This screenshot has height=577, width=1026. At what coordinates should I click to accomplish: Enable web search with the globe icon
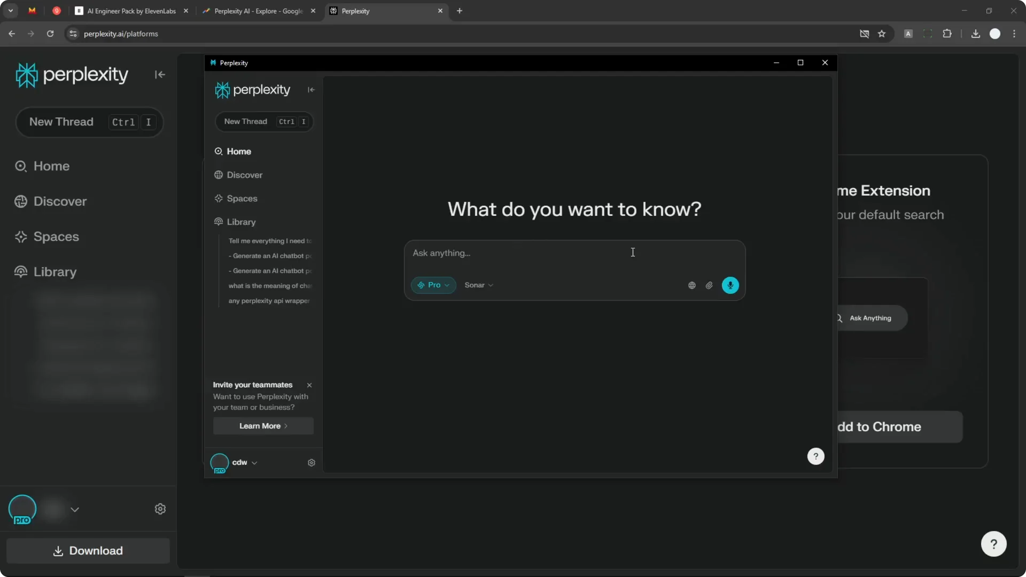(x=691, y=285)
